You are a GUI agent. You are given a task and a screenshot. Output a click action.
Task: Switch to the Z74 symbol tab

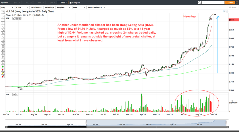51,3
